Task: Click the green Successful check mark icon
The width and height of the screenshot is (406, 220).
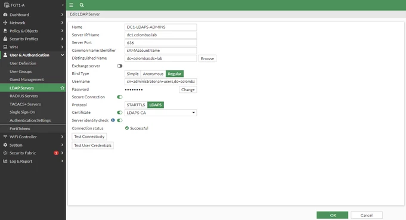Action: [x=127, y=128]
